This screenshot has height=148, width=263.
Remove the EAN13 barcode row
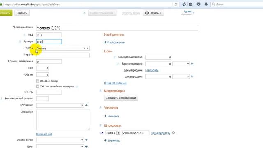[173, 132]
